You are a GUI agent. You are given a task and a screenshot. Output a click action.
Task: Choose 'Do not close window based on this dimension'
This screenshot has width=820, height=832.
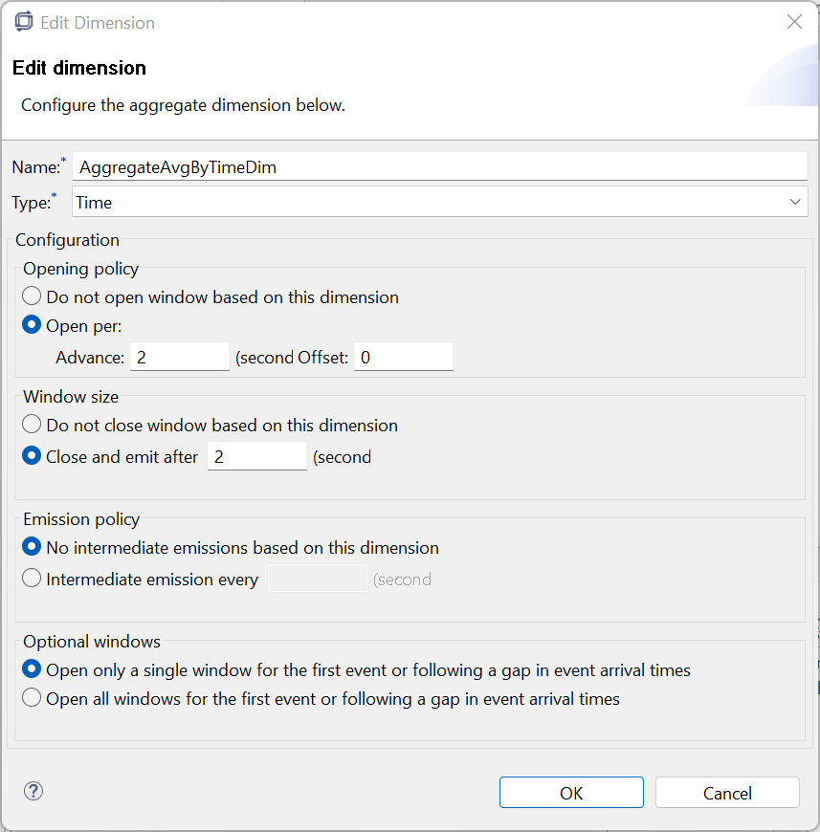tap(33, 426)
